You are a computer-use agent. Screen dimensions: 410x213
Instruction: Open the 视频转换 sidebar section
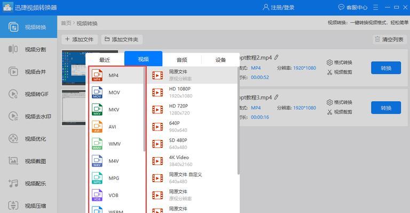[x=28, y=27]
